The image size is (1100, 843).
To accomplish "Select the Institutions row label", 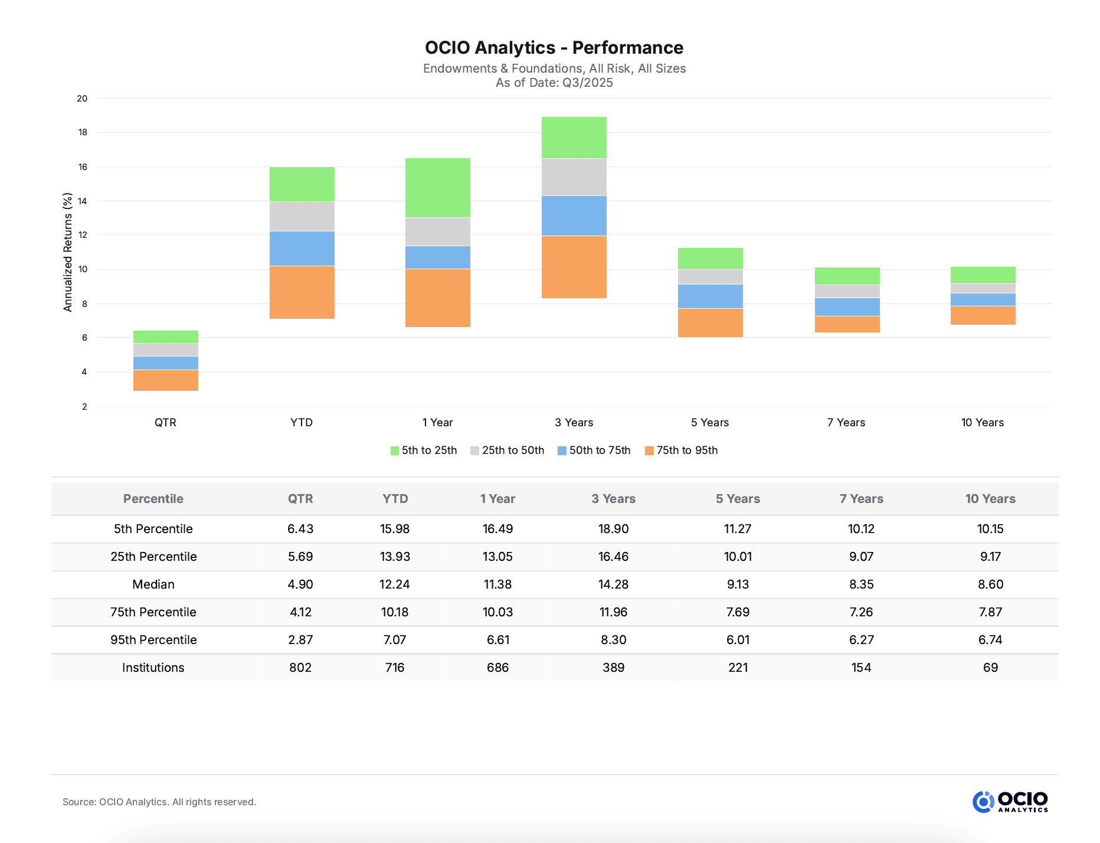I will (x=153, y=668).
